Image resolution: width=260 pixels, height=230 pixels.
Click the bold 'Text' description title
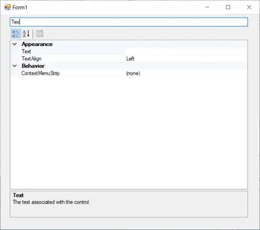18,195
